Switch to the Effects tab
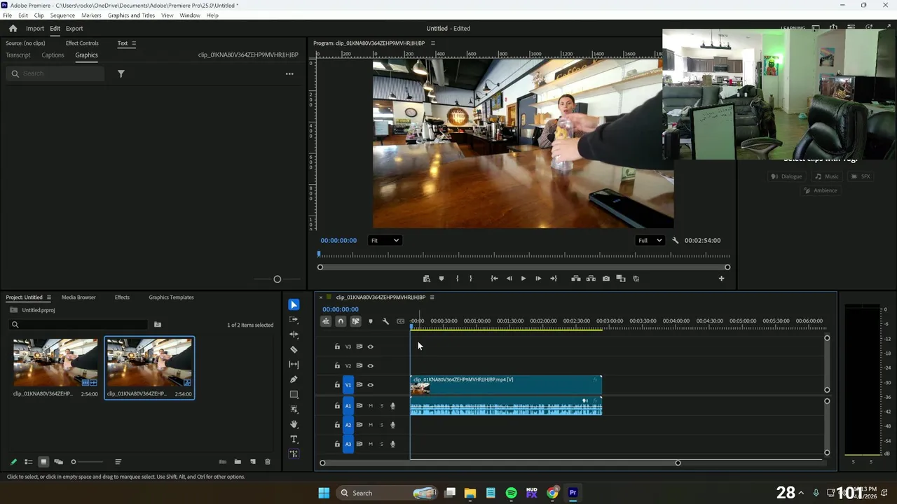Image resolution: width=897 pixels, height=504 pixels. tap(122, 297)
